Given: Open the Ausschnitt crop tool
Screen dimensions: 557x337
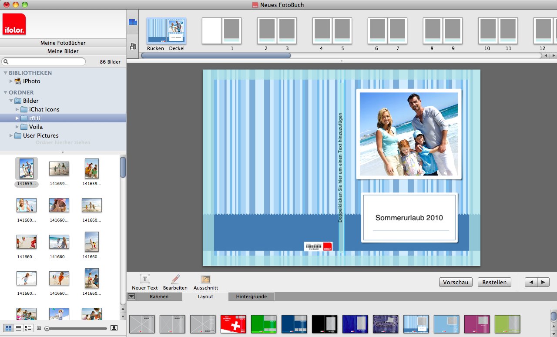Looking at the screenshot, I should pyautogui.click(x=206, y=279).
